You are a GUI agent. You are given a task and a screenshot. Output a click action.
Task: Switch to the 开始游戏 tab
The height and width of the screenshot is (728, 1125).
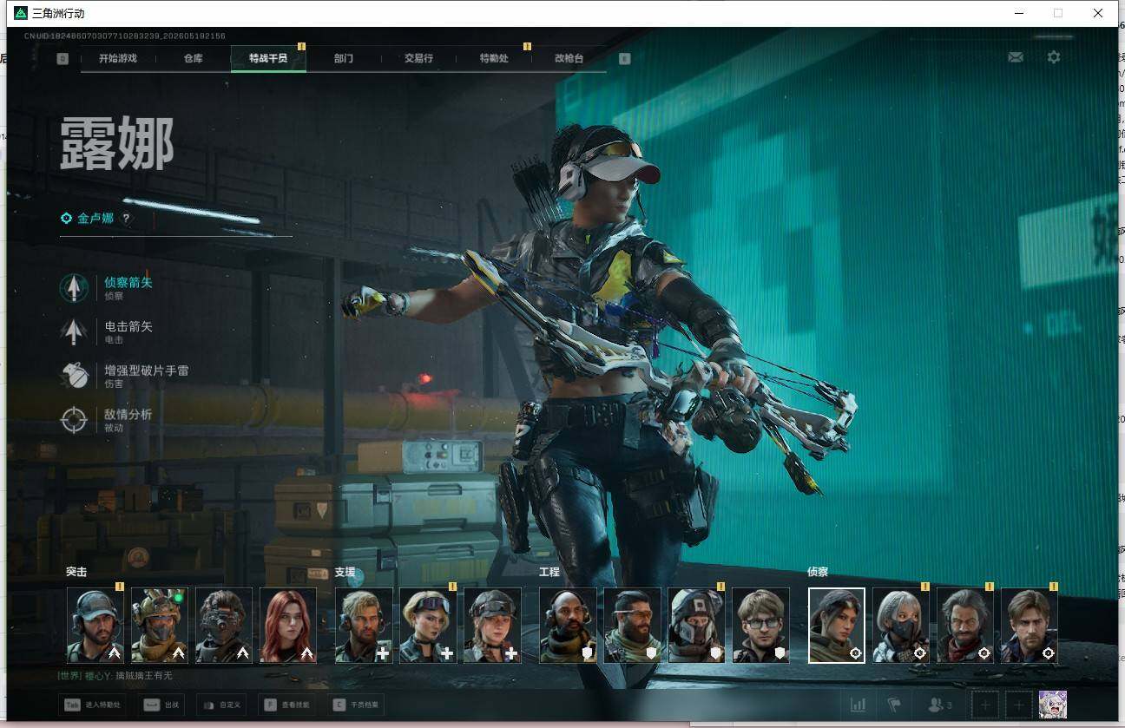[x=118, y=59]
